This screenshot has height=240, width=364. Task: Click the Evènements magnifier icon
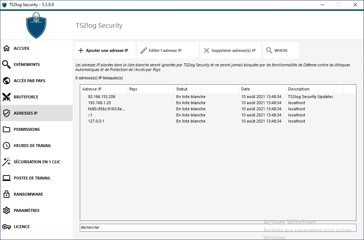click(x=6, y=65)
